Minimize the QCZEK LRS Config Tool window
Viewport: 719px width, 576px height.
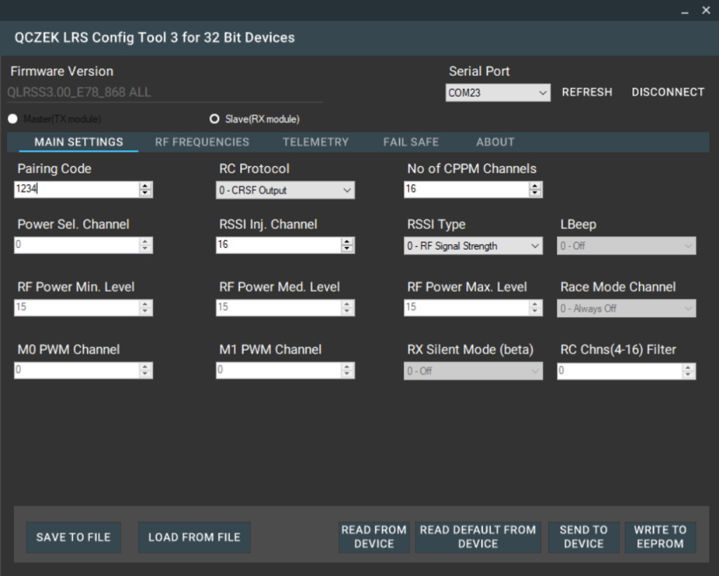(685, 11)
